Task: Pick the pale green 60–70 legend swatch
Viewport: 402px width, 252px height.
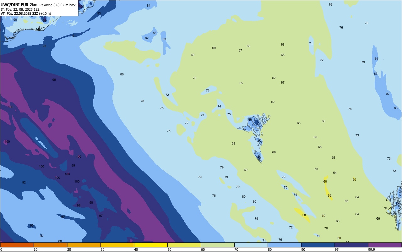Action: click(x=218, y=245)
